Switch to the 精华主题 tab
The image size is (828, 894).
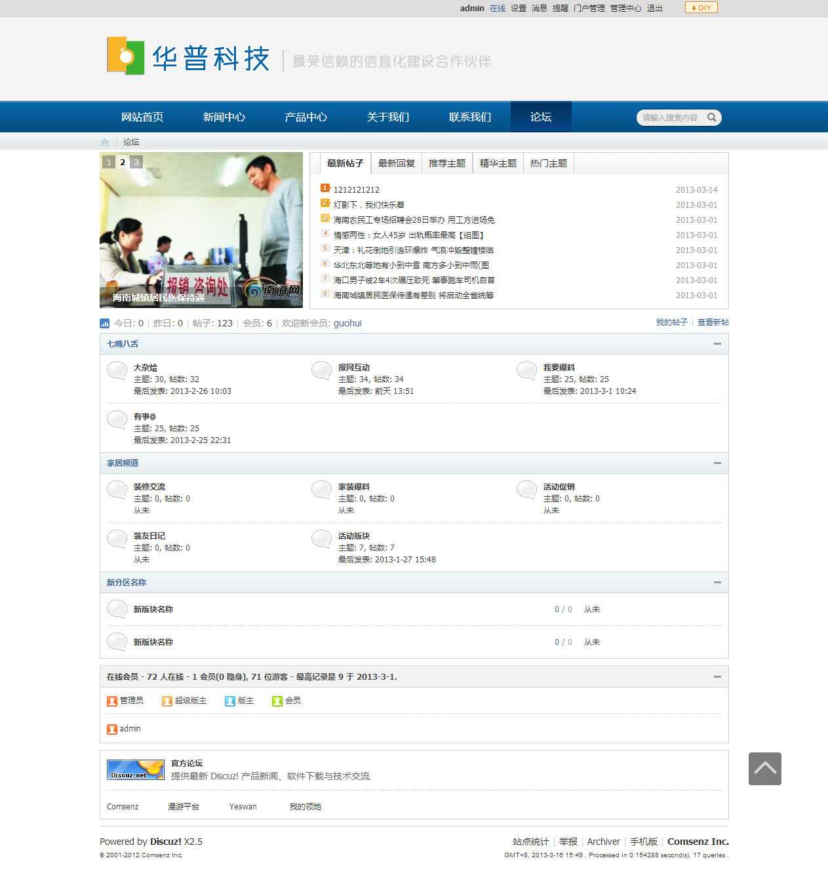click(498, 163)
